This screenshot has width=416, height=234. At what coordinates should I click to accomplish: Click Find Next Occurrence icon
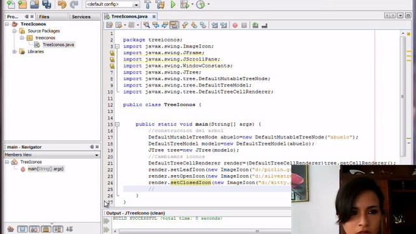pyautogui.click(x=164, y=25)
